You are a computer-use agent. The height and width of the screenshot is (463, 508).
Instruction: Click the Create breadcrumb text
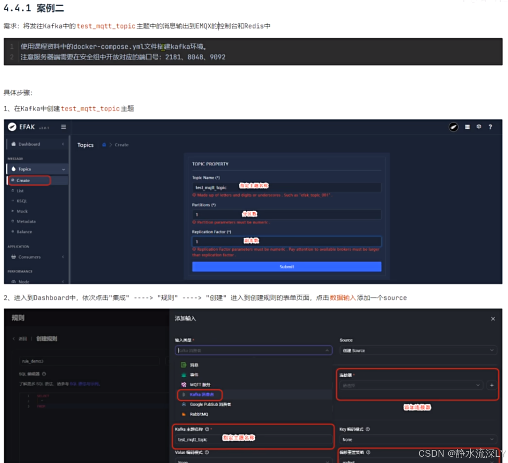tap(122, 145)
